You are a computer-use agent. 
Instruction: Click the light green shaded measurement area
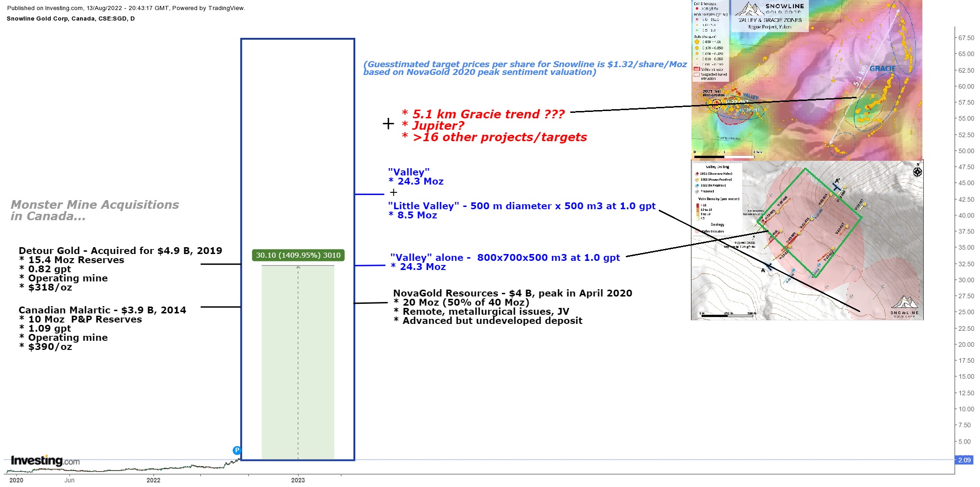(298, 362)
